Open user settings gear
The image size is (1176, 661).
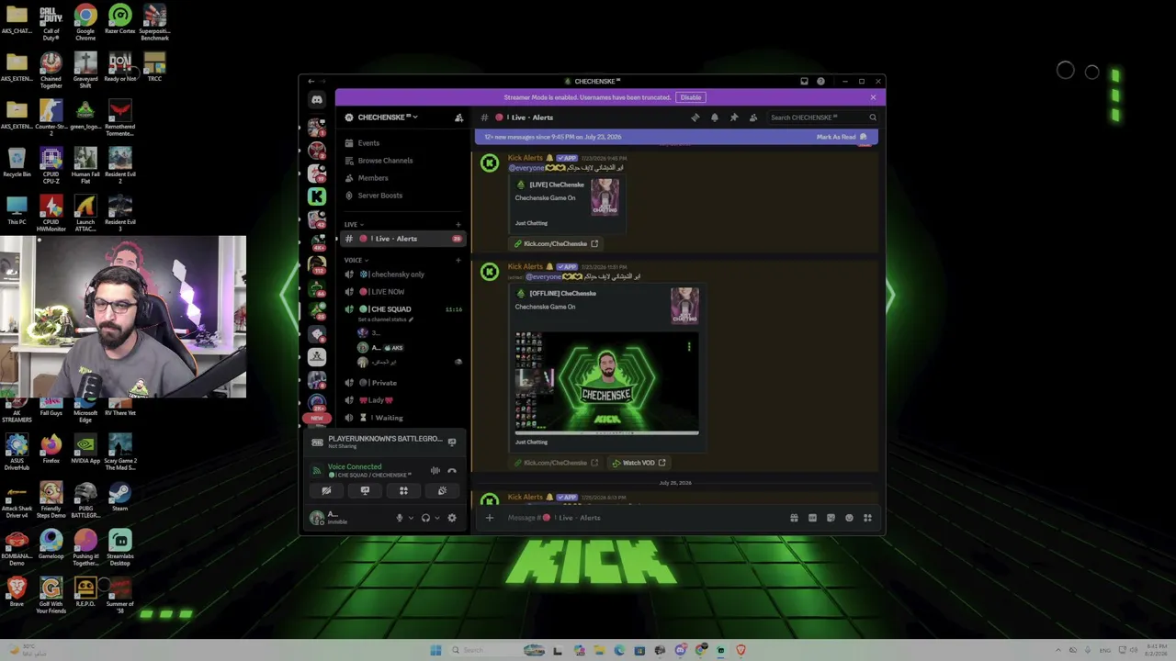tap(452, 518)
